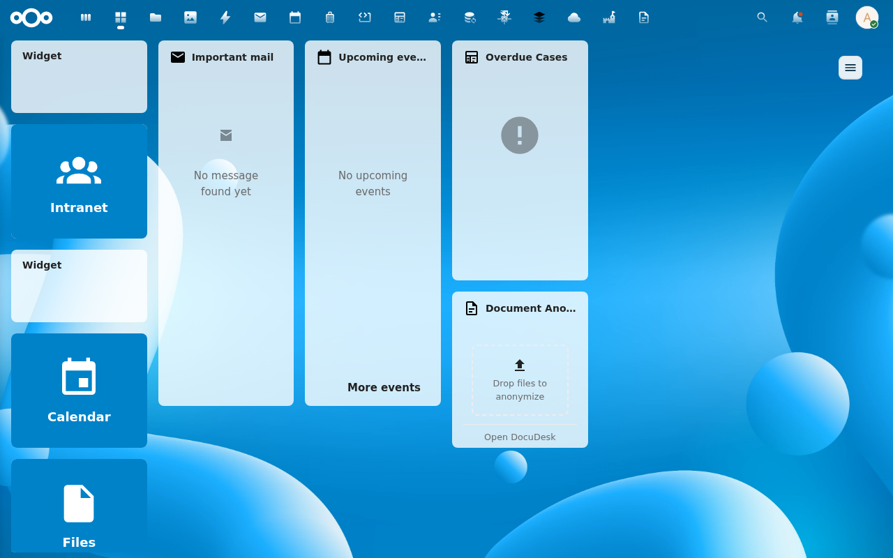Viewport: 893px width, 558px height.
Task: Open the castle with flag icon app
Action: 609,17
